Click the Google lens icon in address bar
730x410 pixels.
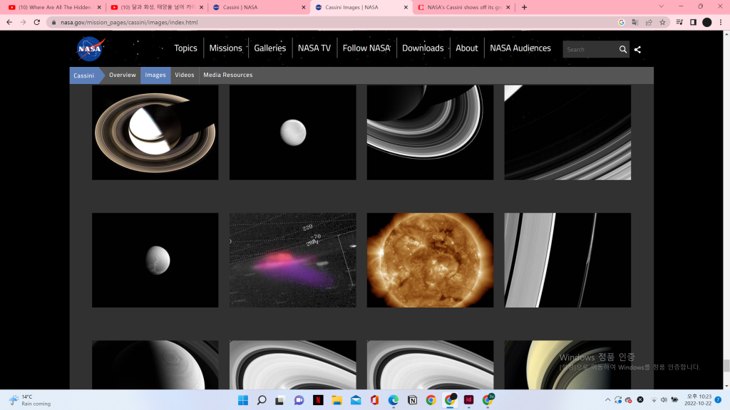(621, 22)
